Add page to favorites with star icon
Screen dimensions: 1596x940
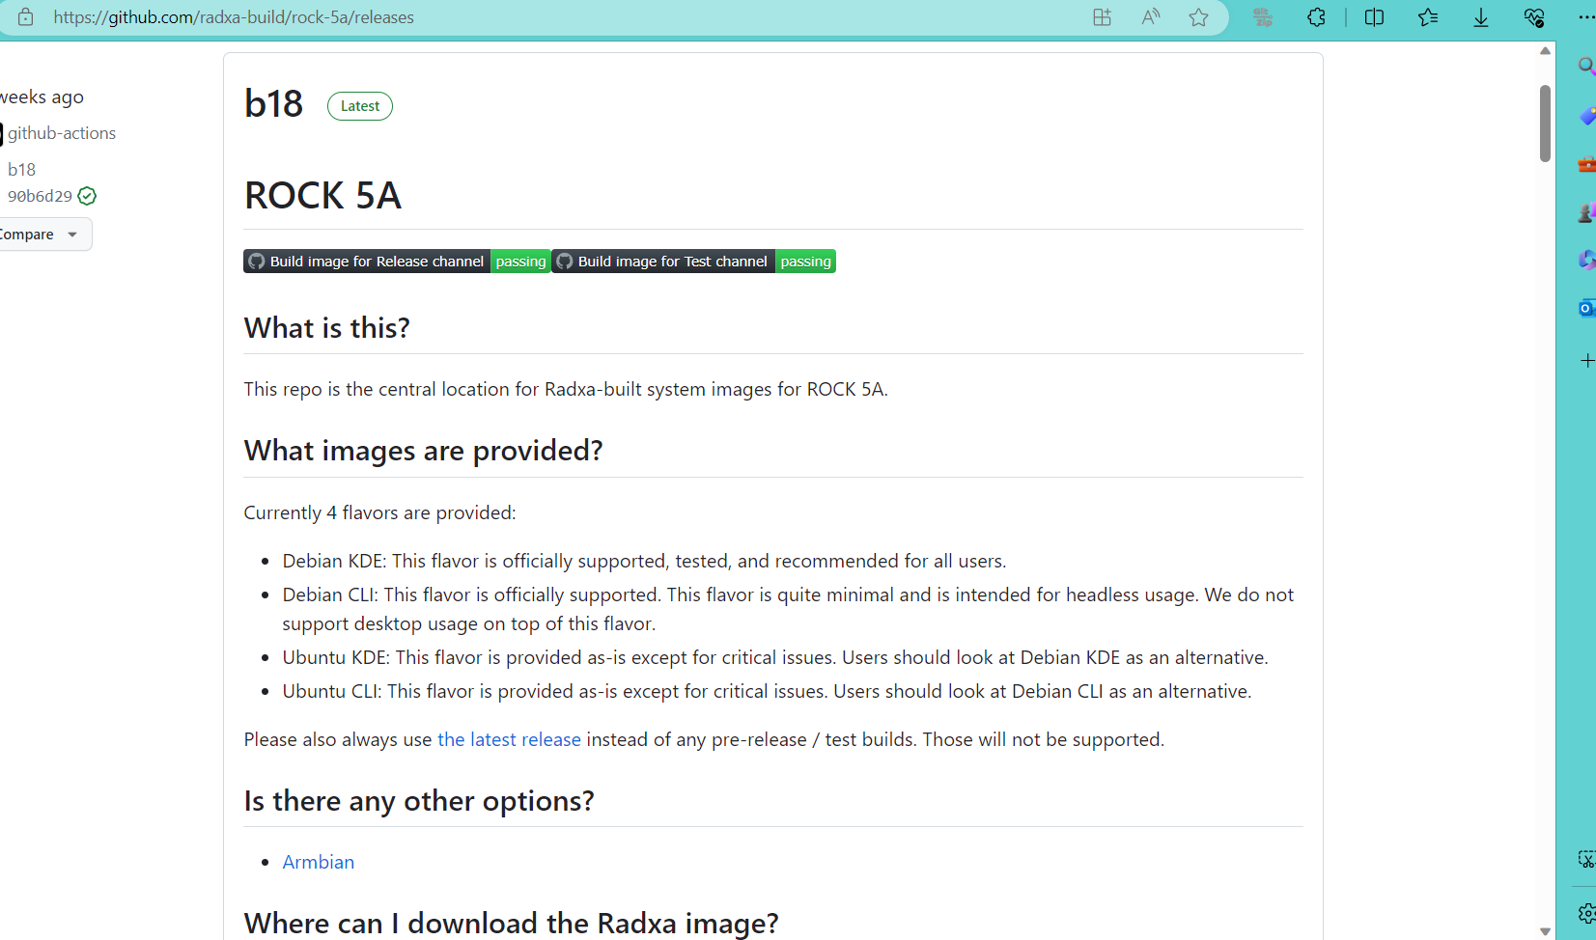(1198, 17)
